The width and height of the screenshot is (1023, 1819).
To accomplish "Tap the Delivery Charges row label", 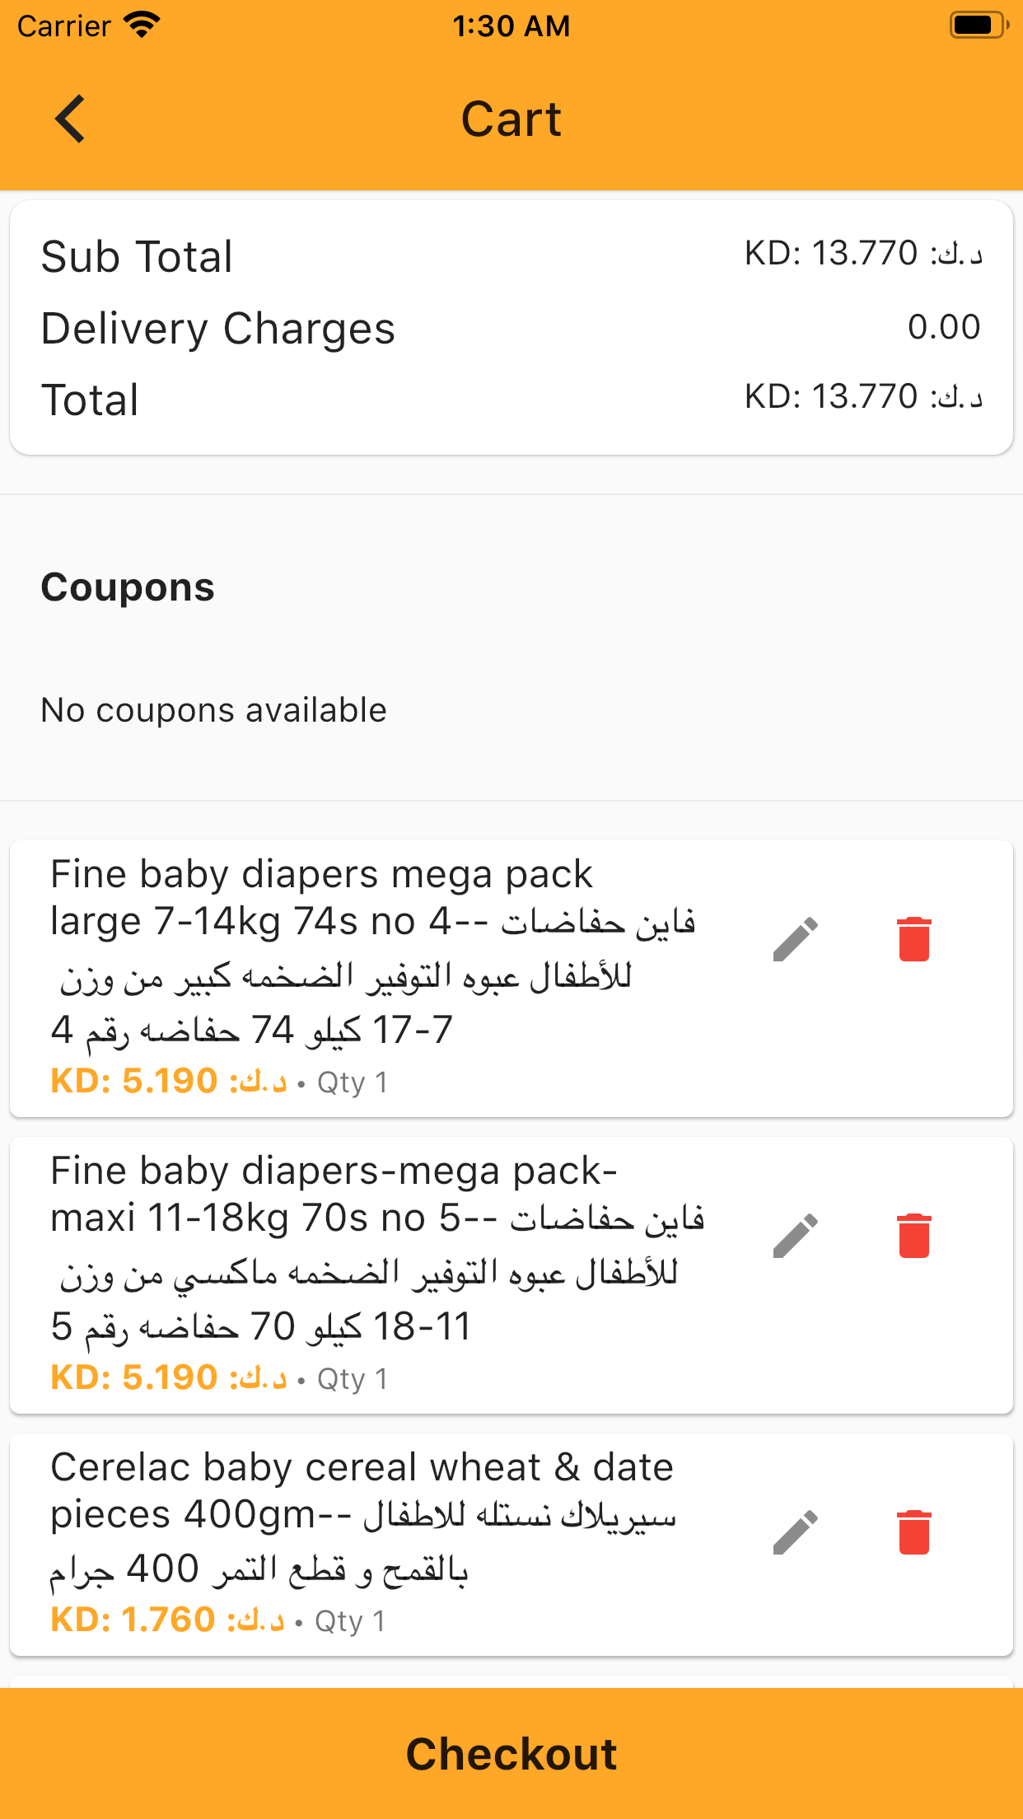I will 218,329.
